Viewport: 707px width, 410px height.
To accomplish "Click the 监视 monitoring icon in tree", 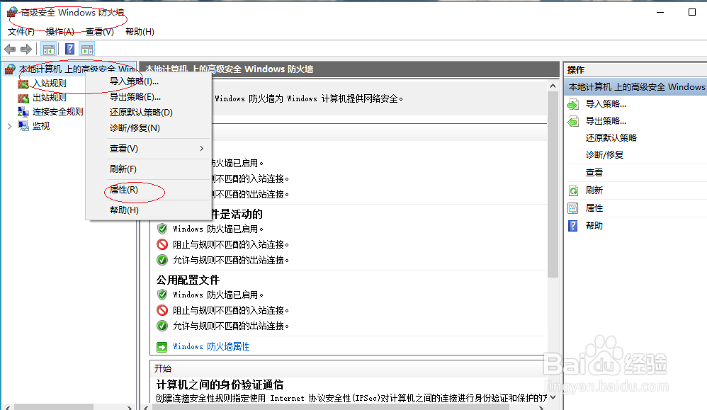I will click(23, 126).
